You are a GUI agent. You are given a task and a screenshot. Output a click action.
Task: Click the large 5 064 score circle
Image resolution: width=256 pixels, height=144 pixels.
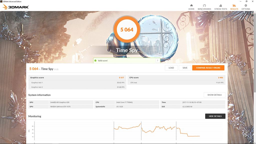[127, 29]
